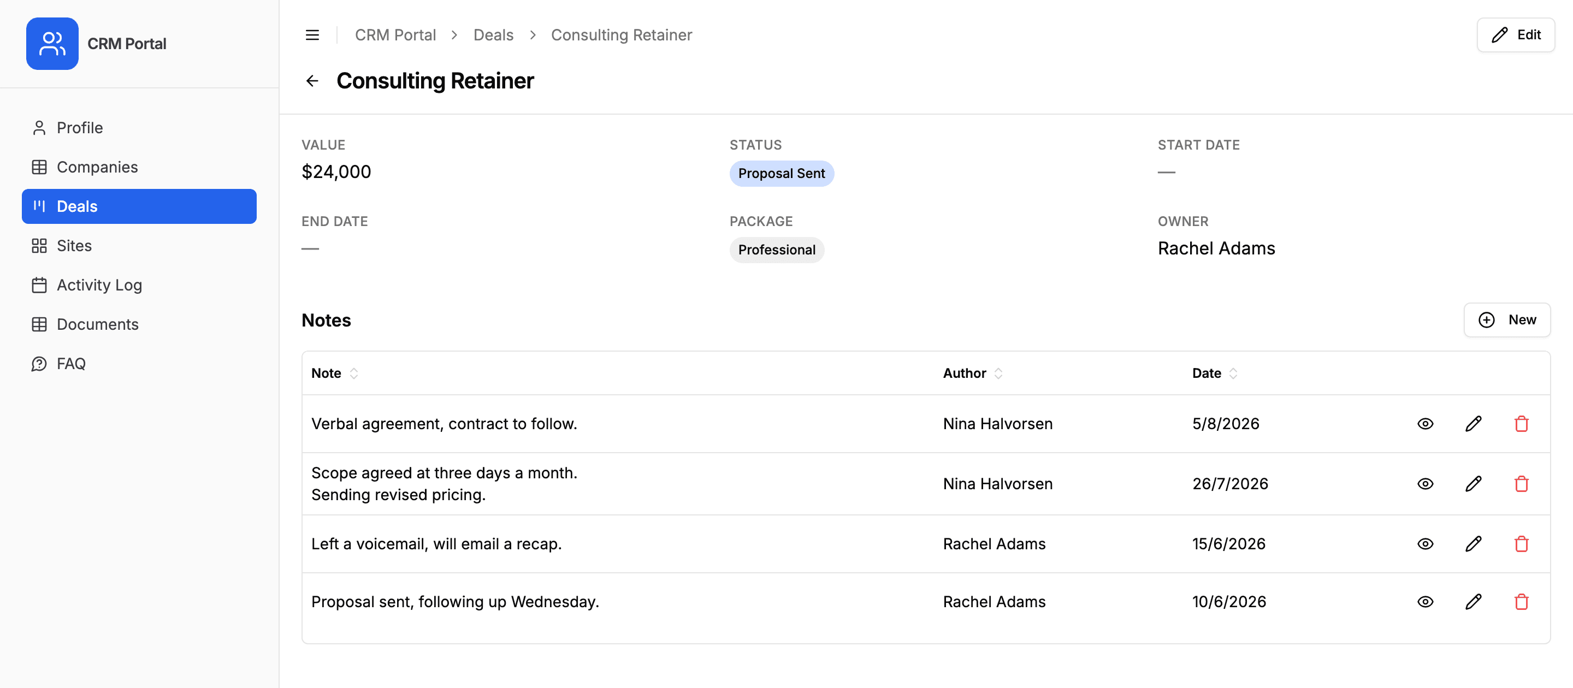The height and width of the screenshot is (688, 1573).
Task: Edit the 'Scope agreed' note
Action: (1474, 483)
